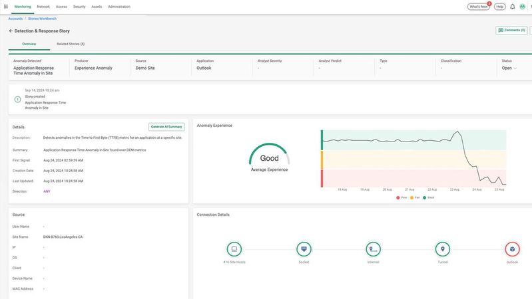
Task: Expand the Status Open dropdown
Action: coord(509,68)
